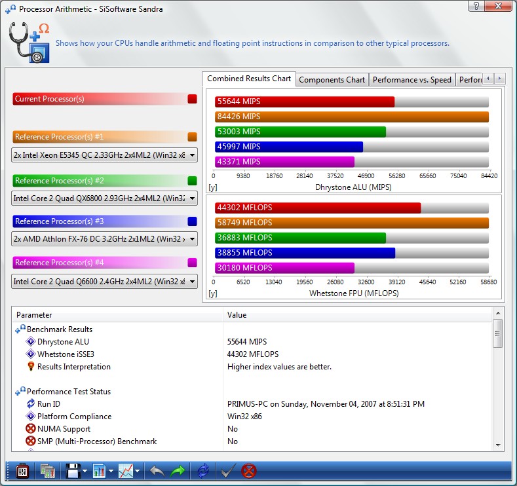
Task: Switch to the Components Chart tab
Action: pyautogui.click(x=332, y=80)
